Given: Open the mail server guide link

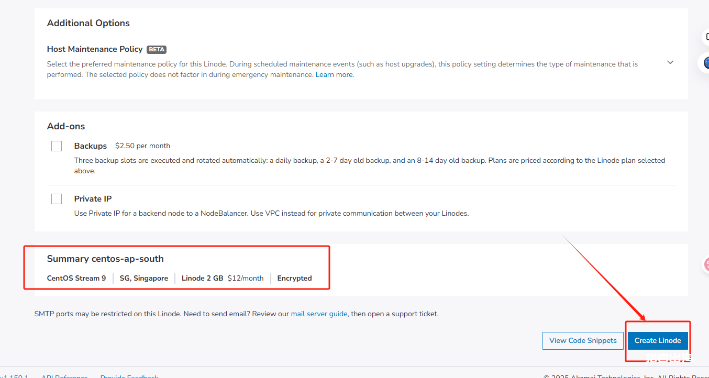Looking at the screenshot, I should point(319,314).
